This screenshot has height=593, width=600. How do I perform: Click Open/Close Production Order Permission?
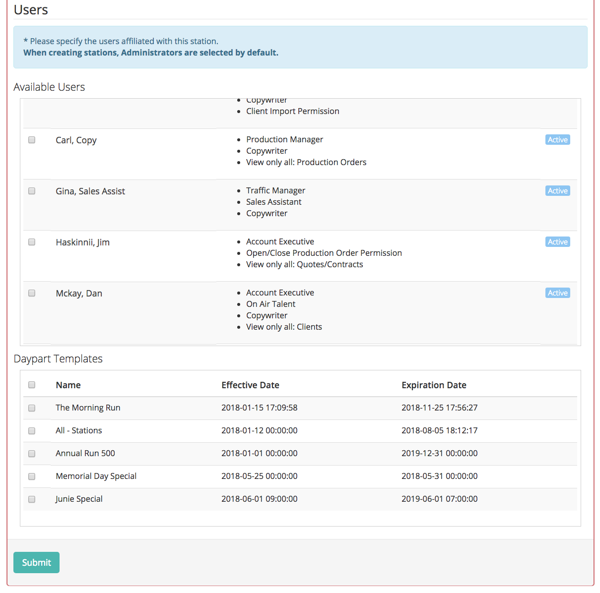[324, 253]
